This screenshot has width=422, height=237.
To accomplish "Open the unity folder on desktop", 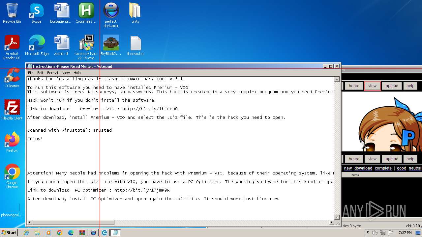I will point(136,13).
